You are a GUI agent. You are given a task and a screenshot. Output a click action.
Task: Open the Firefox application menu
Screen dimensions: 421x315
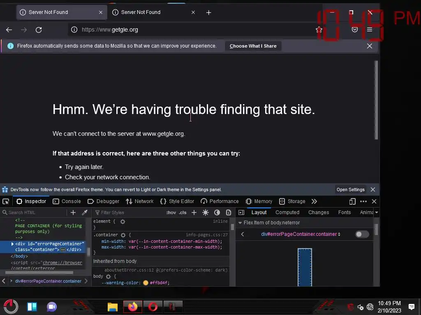click(x=370, y=30)
